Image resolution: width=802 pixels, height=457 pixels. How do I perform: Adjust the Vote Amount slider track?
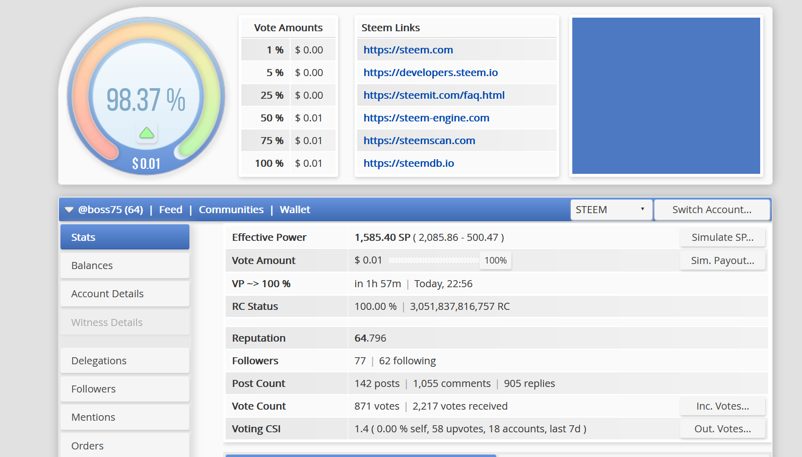[x=434, y=260]
